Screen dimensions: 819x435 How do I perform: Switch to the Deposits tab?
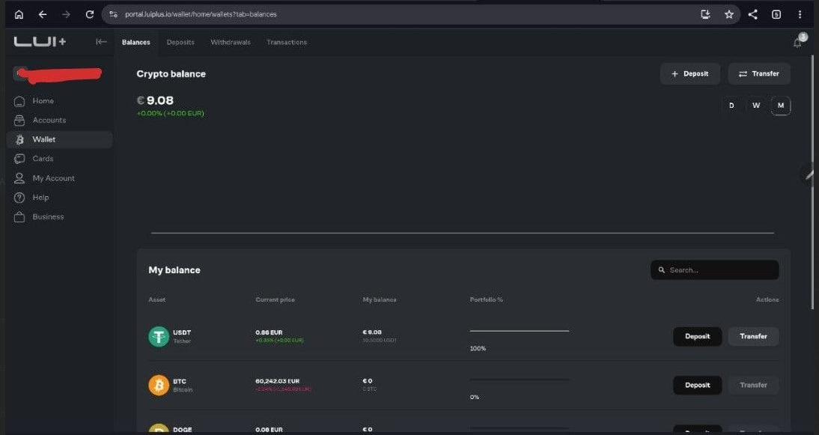[x=180, y=42]
